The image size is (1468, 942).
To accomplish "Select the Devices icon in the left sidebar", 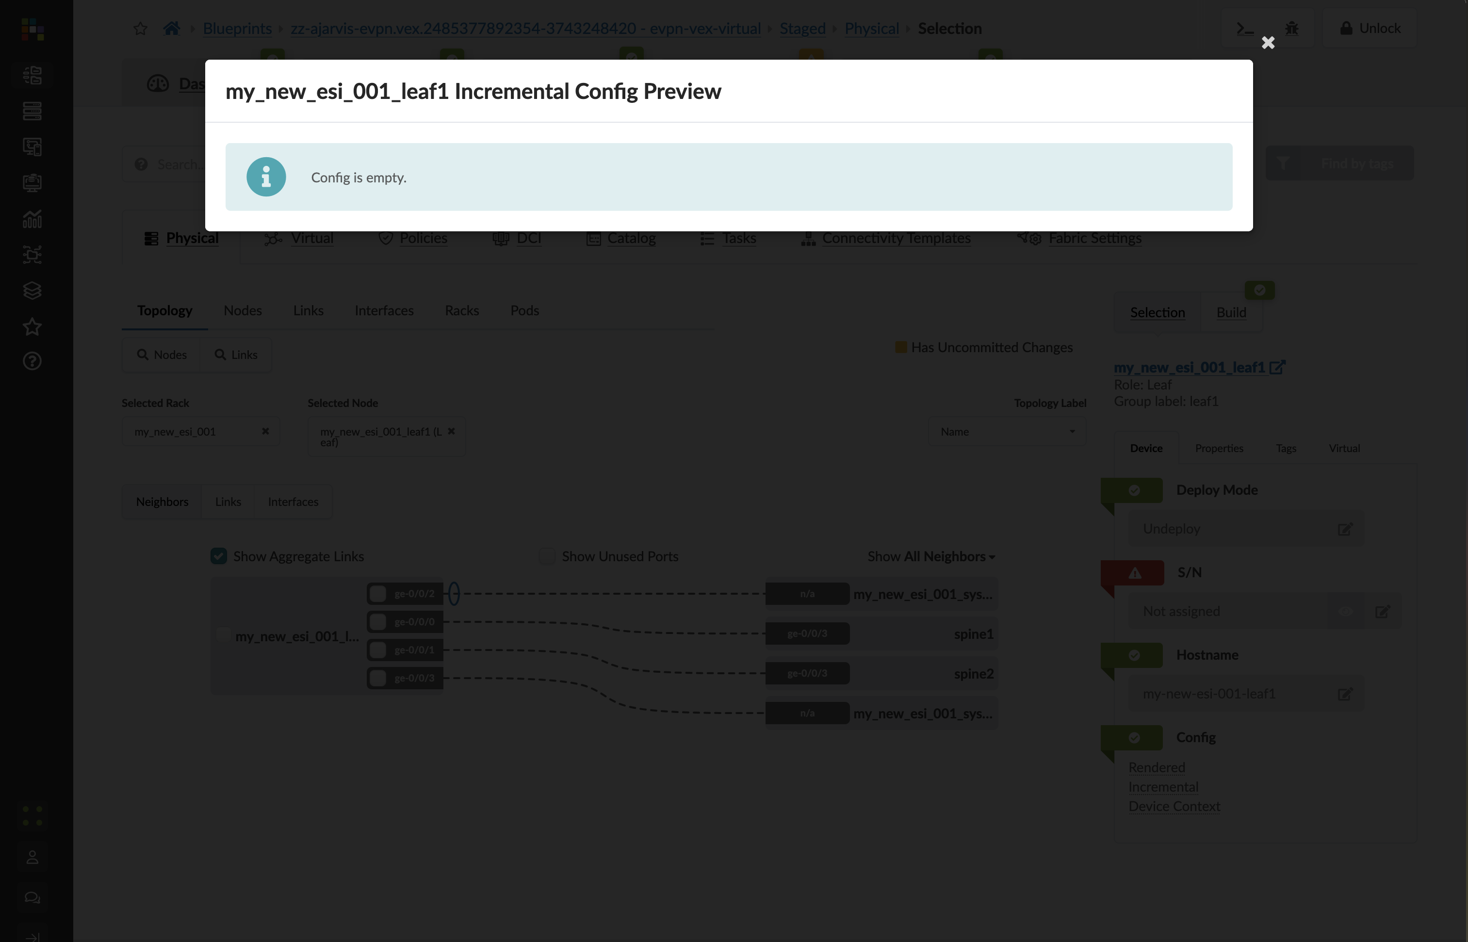I will click(x=32, y=112).
